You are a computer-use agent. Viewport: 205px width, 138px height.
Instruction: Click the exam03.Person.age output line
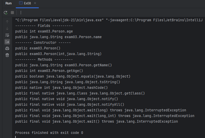pyautogui.click(x=44, y=31)
